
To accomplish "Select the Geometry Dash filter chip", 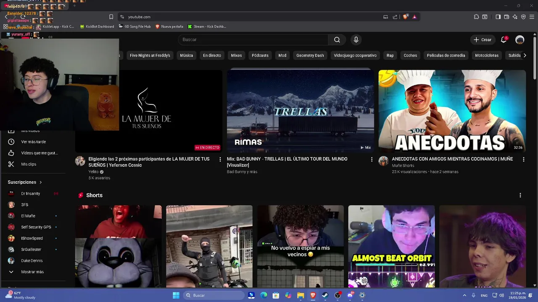I will [310, 55].
